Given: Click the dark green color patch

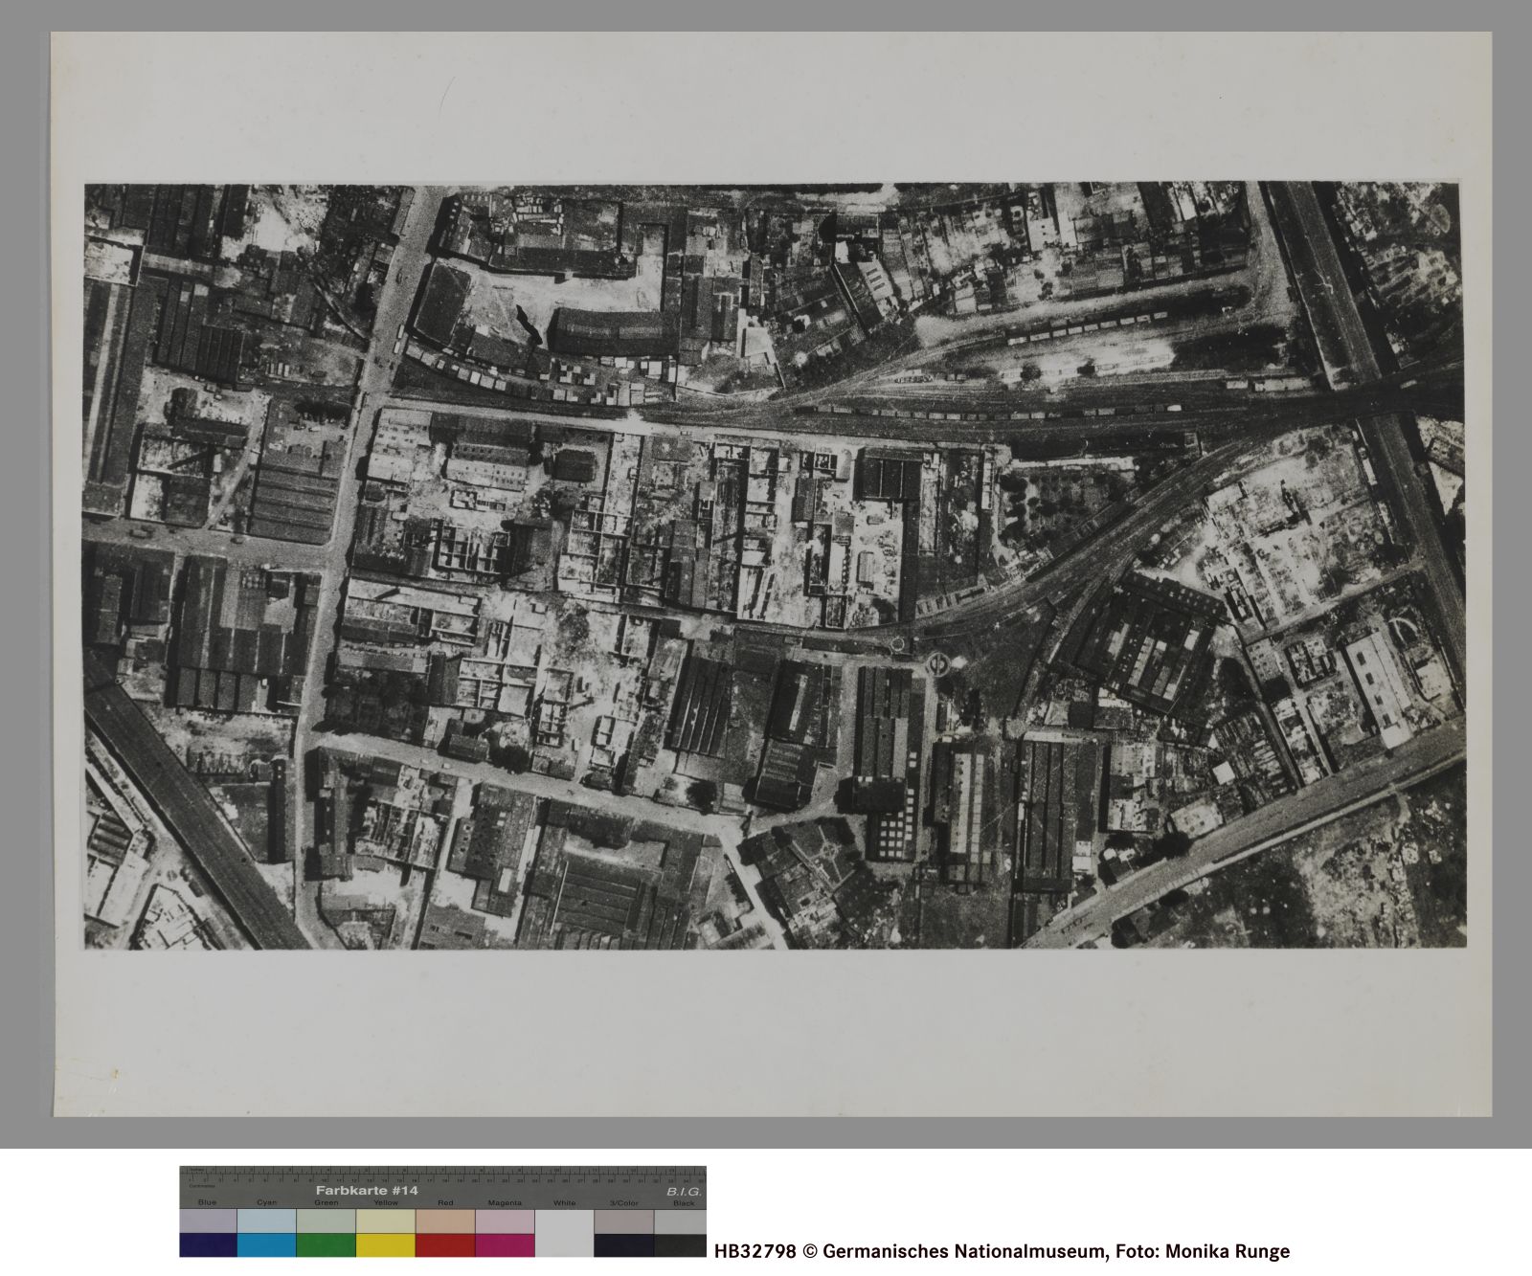Looking at the screenshot, I should (326, 1244).
